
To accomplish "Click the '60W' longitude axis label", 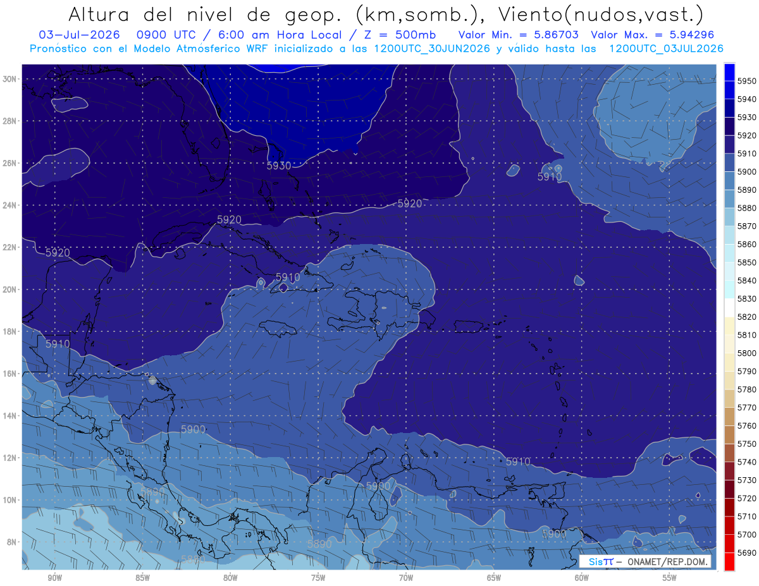I will tap(582, 578).
